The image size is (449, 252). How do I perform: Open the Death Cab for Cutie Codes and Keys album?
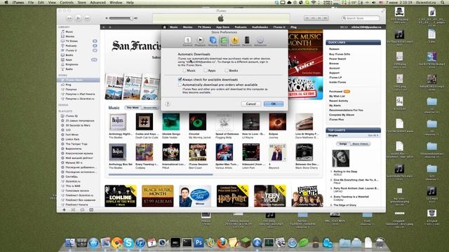point(145,122)
